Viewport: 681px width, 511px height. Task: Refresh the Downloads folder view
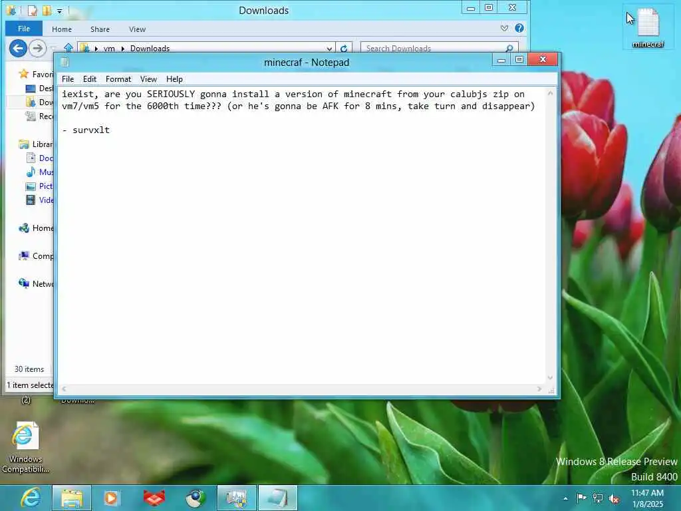344,48
